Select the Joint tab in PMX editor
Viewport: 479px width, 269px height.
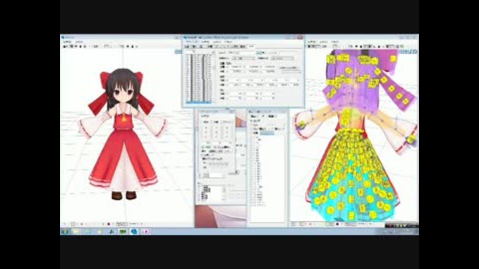pos(251,46)
